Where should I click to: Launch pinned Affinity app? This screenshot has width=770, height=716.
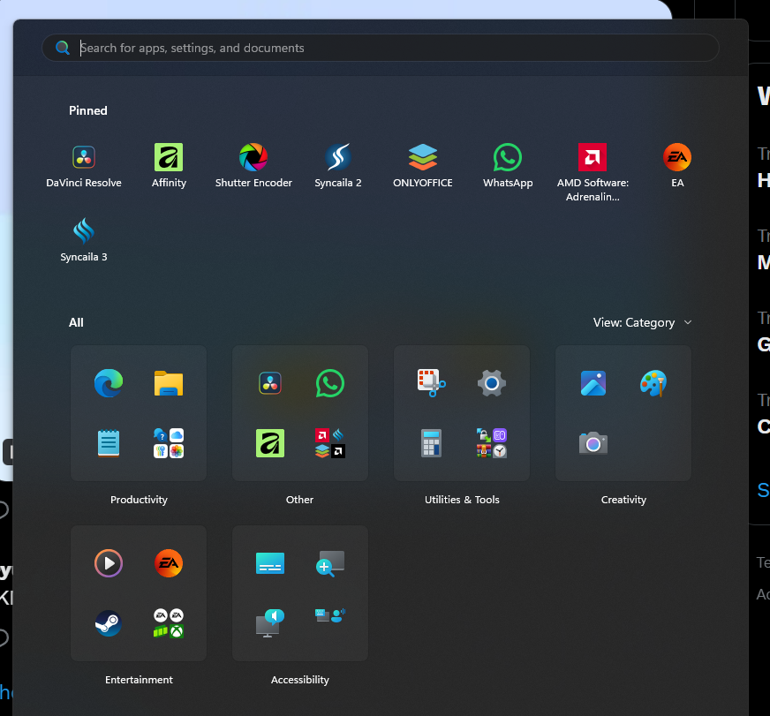pyautogui.click(x=169, y=167)
